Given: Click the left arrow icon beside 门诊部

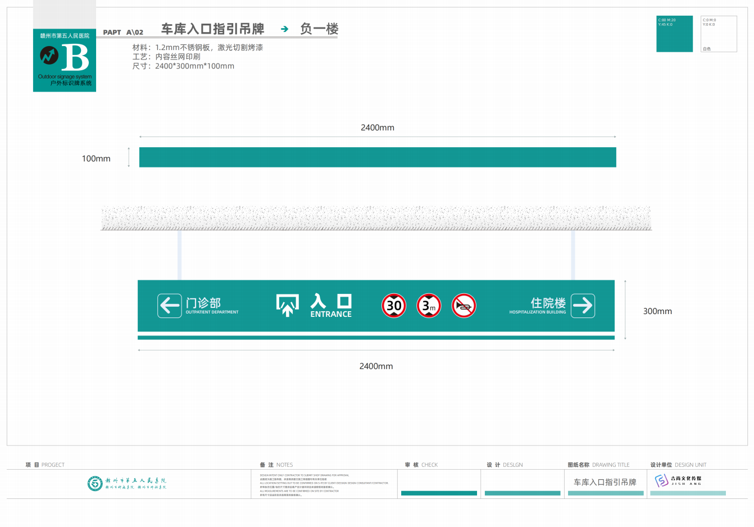Looking at the screenshot, I should tap(169, 306).
